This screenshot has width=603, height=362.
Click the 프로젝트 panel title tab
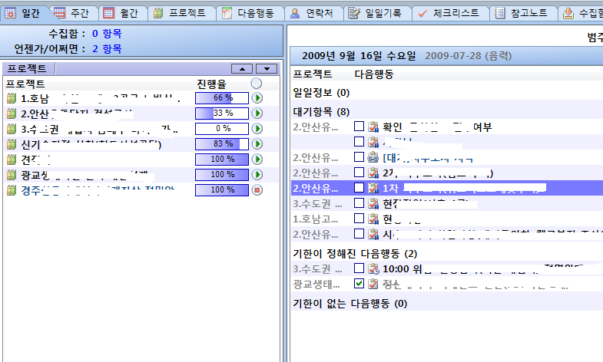27,69
